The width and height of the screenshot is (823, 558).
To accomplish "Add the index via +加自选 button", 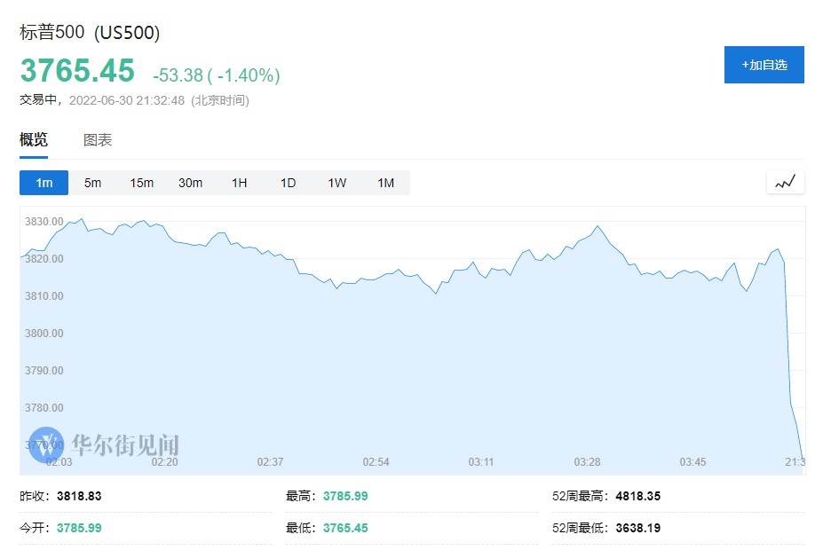I will coord(764,65).
